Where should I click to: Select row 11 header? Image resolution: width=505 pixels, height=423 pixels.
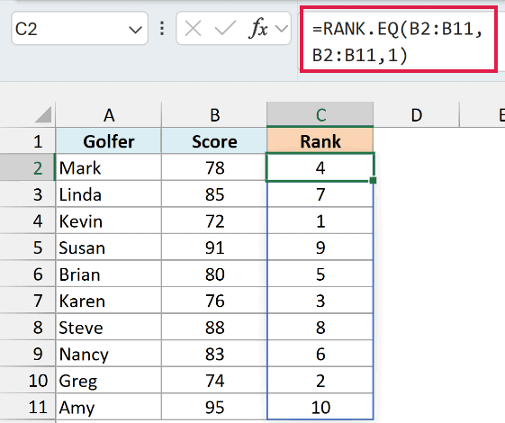click(x=28, y=407)
